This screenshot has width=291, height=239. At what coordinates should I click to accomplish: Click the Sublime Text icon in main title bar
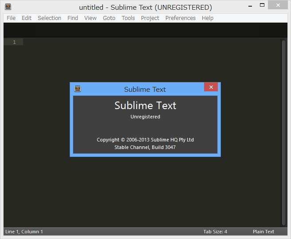tap(8, 7)
